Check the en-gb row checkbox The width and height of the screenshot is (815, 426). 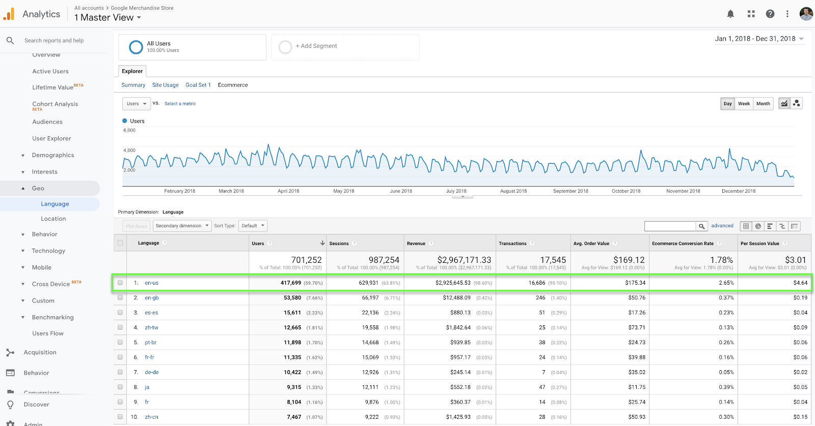[x=120, y=298]
